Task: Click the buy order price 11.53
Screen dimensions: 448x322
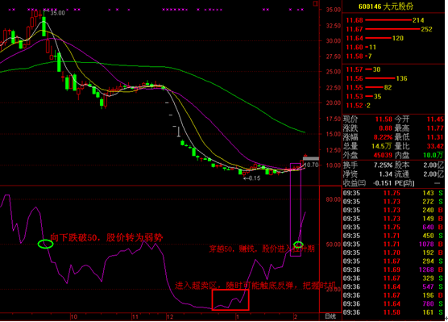Action: point(355,97)
